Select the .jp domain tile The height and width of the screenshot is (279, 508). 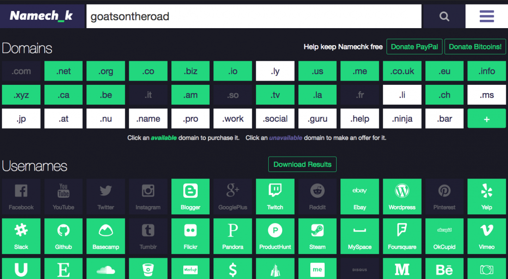tap(21, 119)
